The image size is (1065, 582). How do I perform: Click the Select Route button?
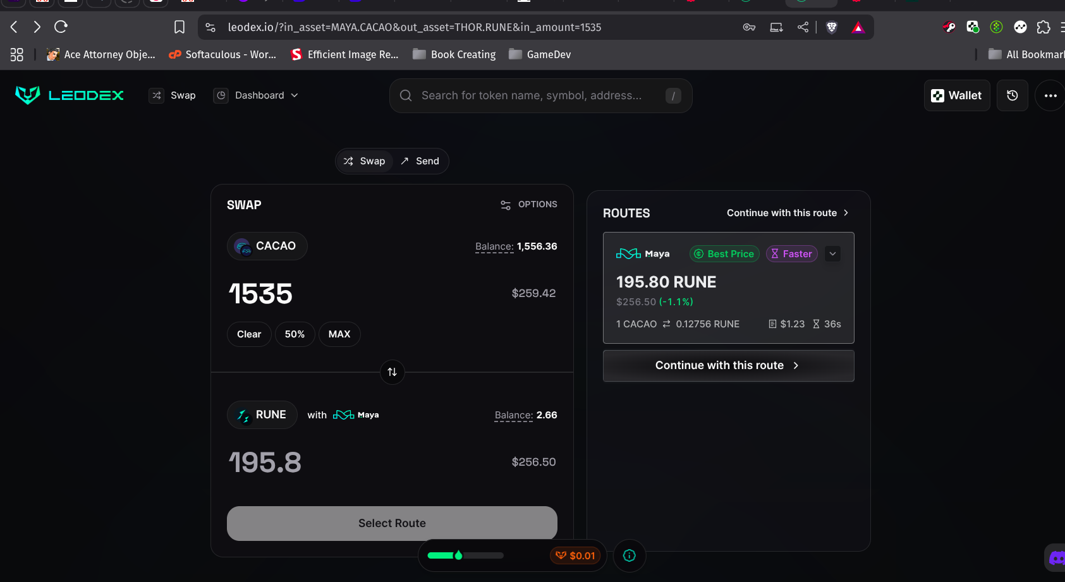392,523
